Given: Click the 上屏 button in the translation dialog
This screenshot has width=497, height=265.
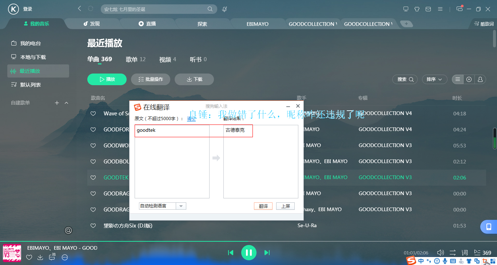Looking at the screenshot, I should 285,206.
